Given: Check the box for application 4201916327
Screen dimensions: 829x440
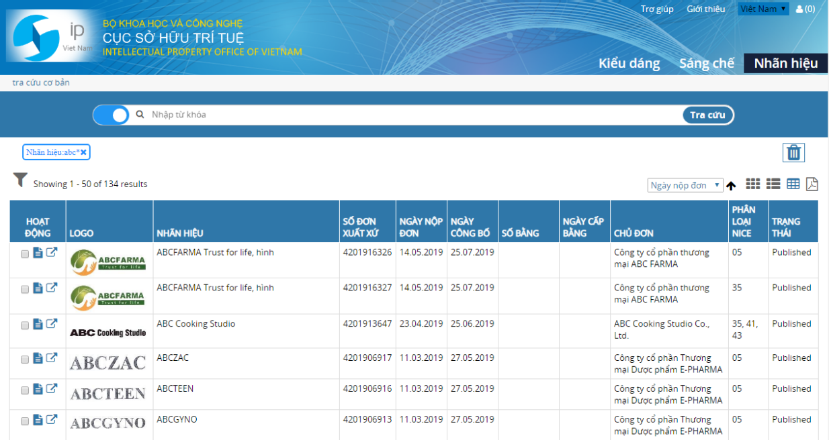Looking at the screenshot, I should click(x=25, y=290).
